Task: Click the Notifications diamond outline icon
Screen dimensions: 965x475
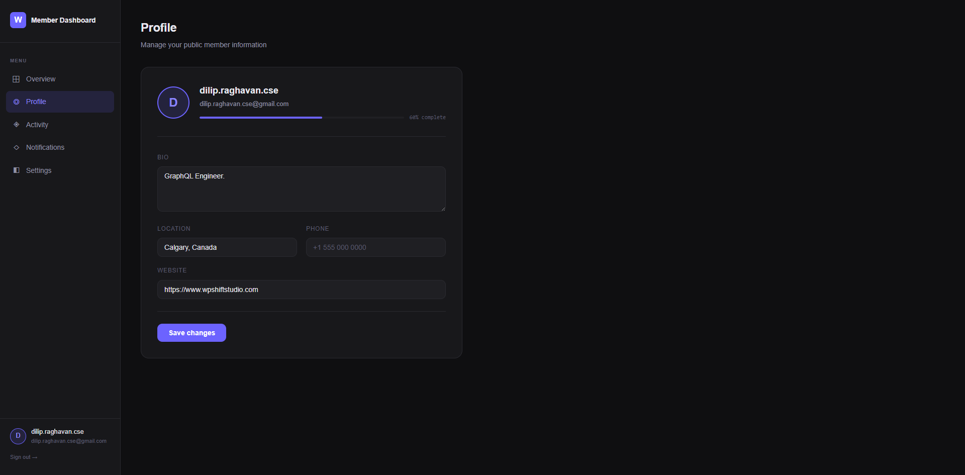Action: (x=16, y=147)
